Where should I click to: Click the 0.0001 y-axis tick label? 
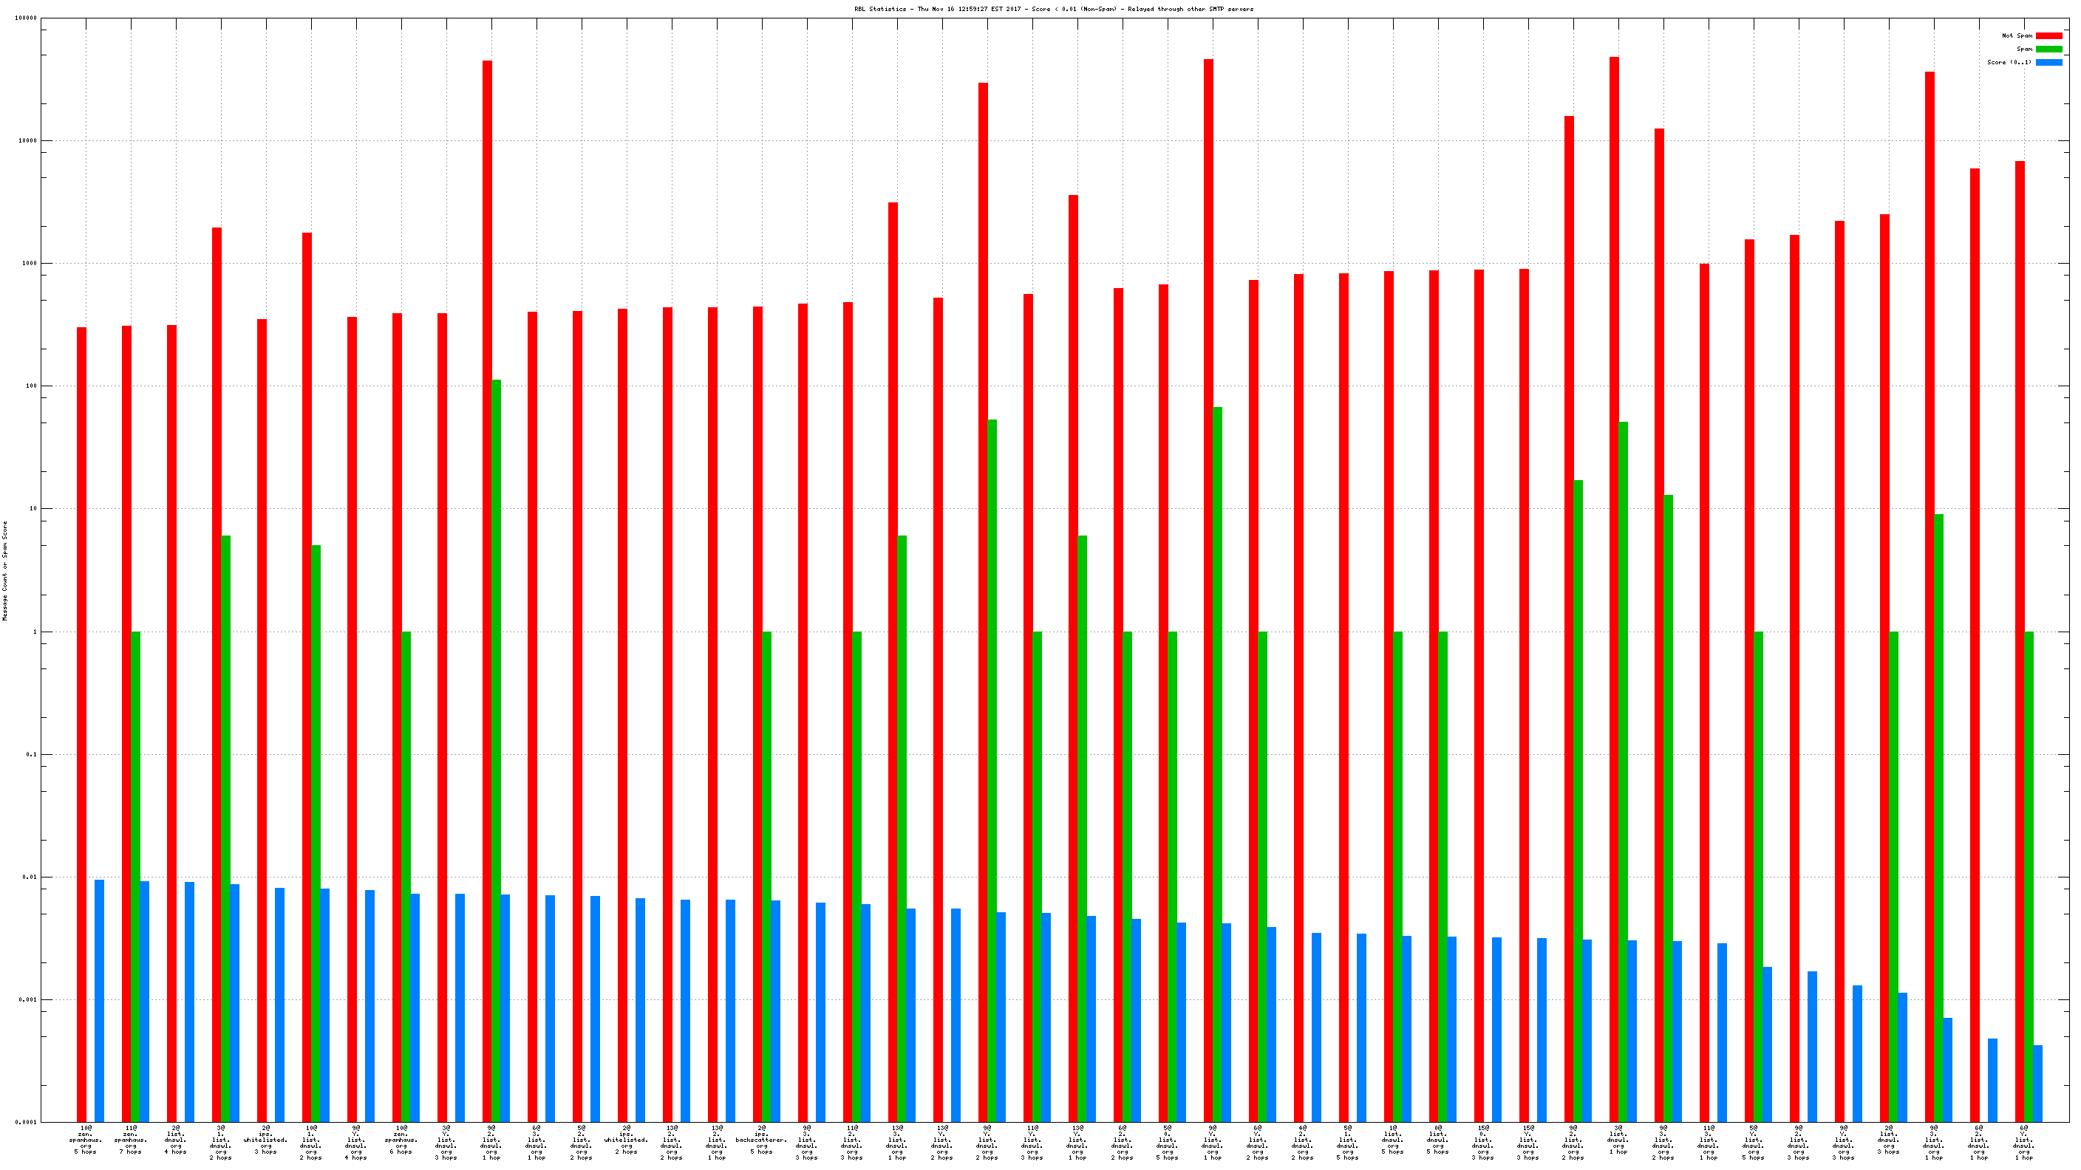(x=27, y=1123)
